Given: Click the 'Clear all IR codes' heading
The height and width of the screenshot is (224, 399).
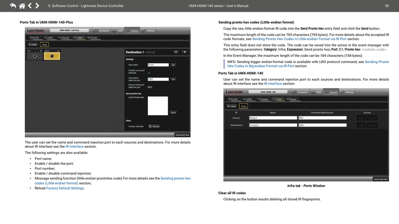Looking at the screenshot, I should tap(232, 193).
